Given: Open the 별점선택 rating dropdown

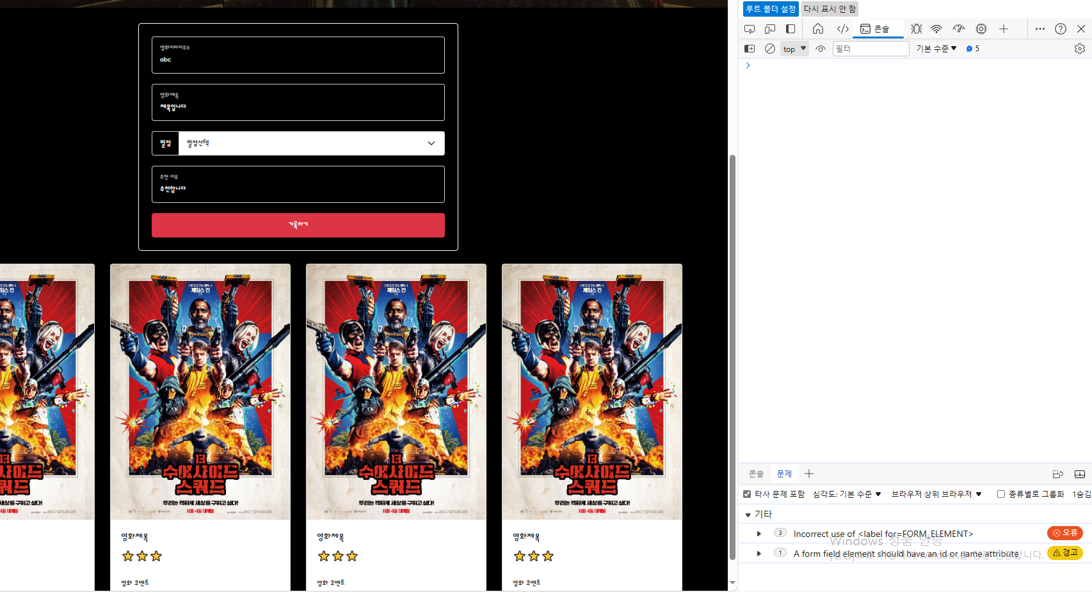Looking at the screenshot, I should pyautogui.click(x=312, y=143).
